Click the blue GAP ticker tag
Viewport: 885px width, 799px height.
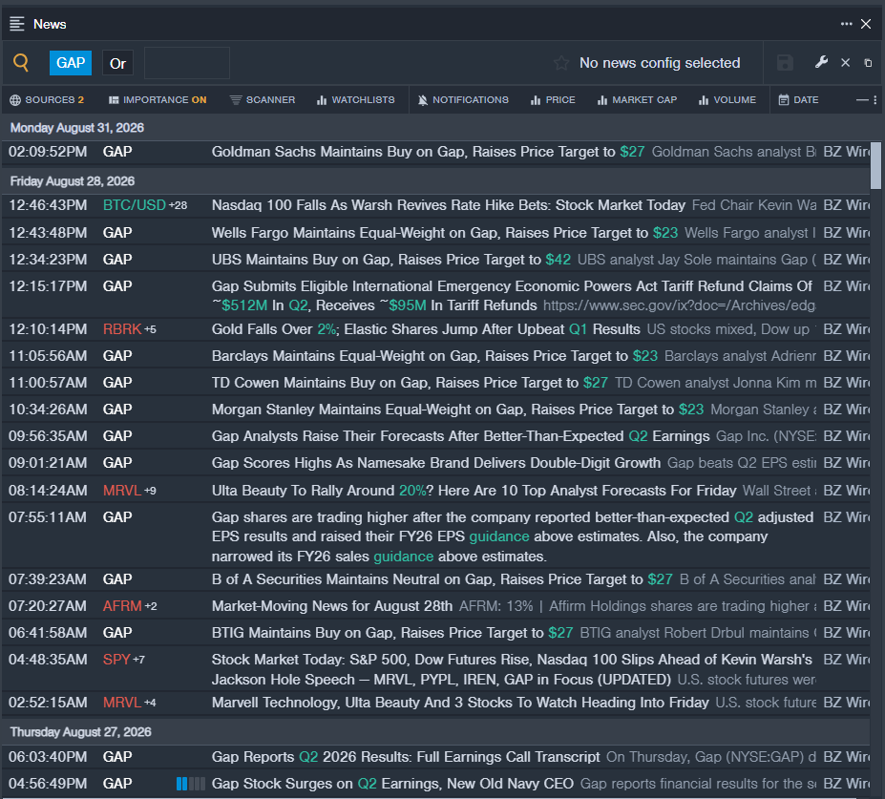pos(71,63)
